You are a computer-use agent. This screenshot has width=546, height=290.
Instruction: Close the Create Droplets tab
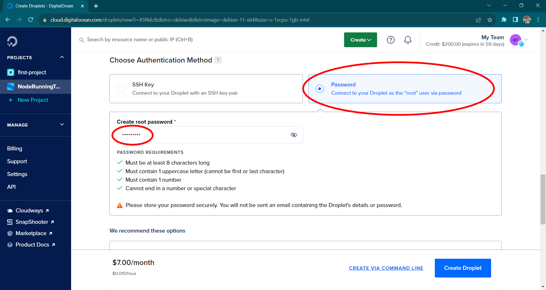click(x=82, y=6)
